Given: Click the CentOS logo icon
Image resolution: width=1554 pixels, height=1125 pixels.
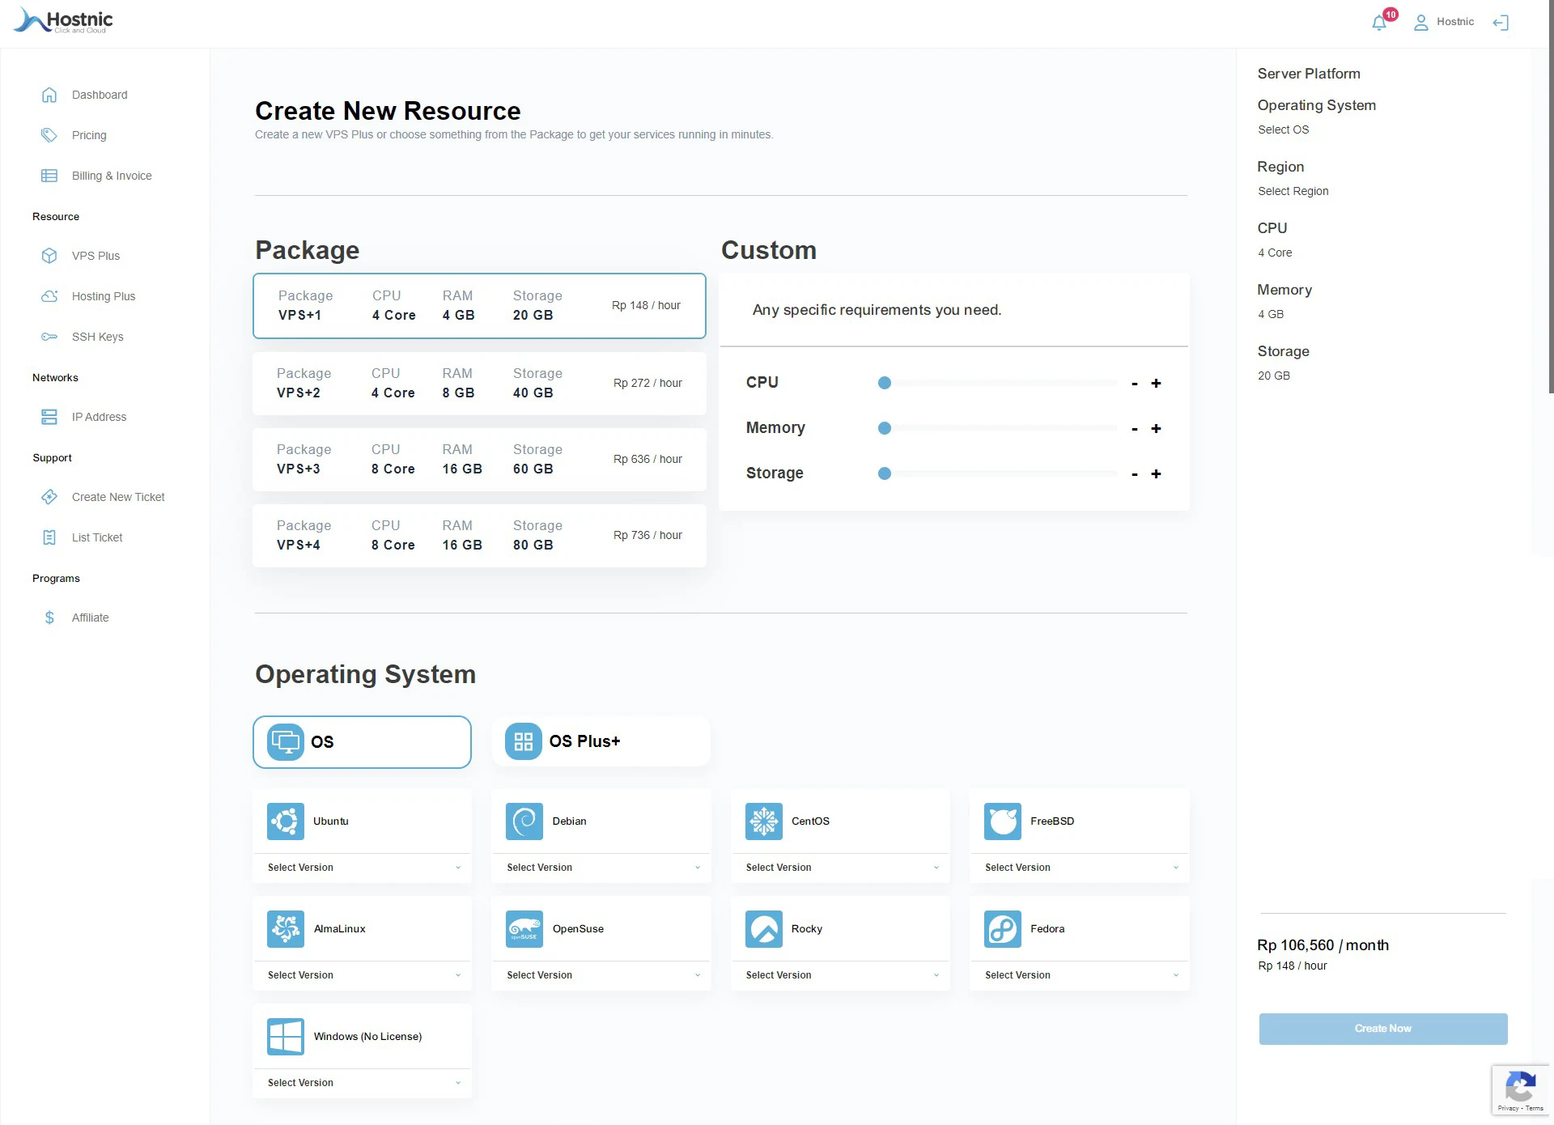Looking at the screenshot, I should pos(764,821).
